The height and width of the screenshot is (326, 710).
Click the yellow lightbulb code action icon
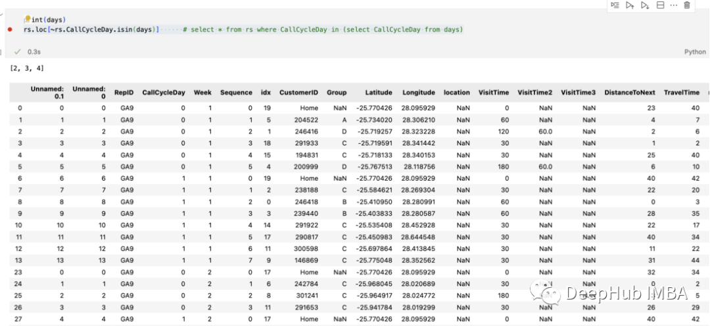click(27, 20)
